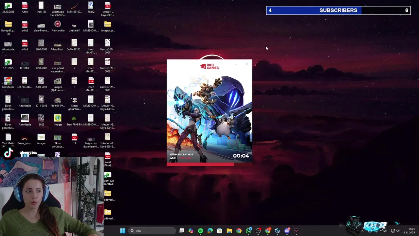Click the Ara search box in taskbar
Image resolution: width=419 pixels, height=236 pixels.
152,231
